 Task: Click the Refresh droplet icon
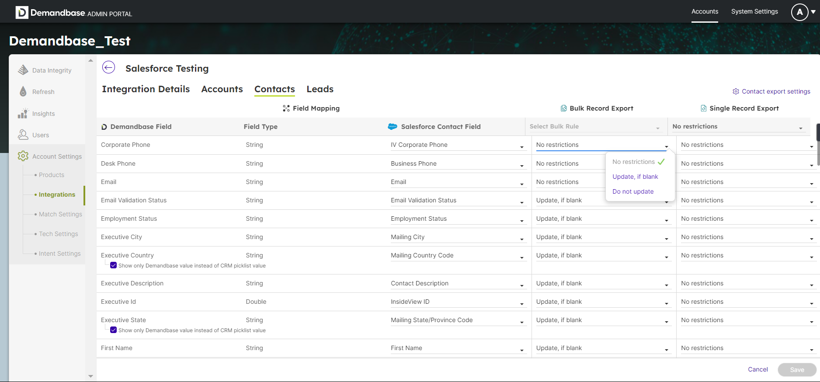(x=23, y=91)
